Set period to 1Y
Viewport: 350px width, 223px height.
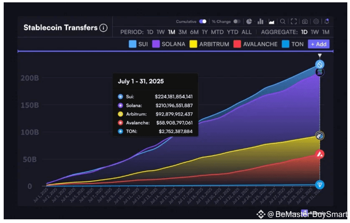[x=205, y=32]
